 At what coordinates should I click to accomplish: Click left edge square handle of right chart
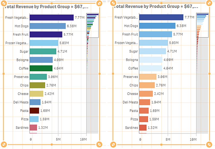click(x=113, y=74)
